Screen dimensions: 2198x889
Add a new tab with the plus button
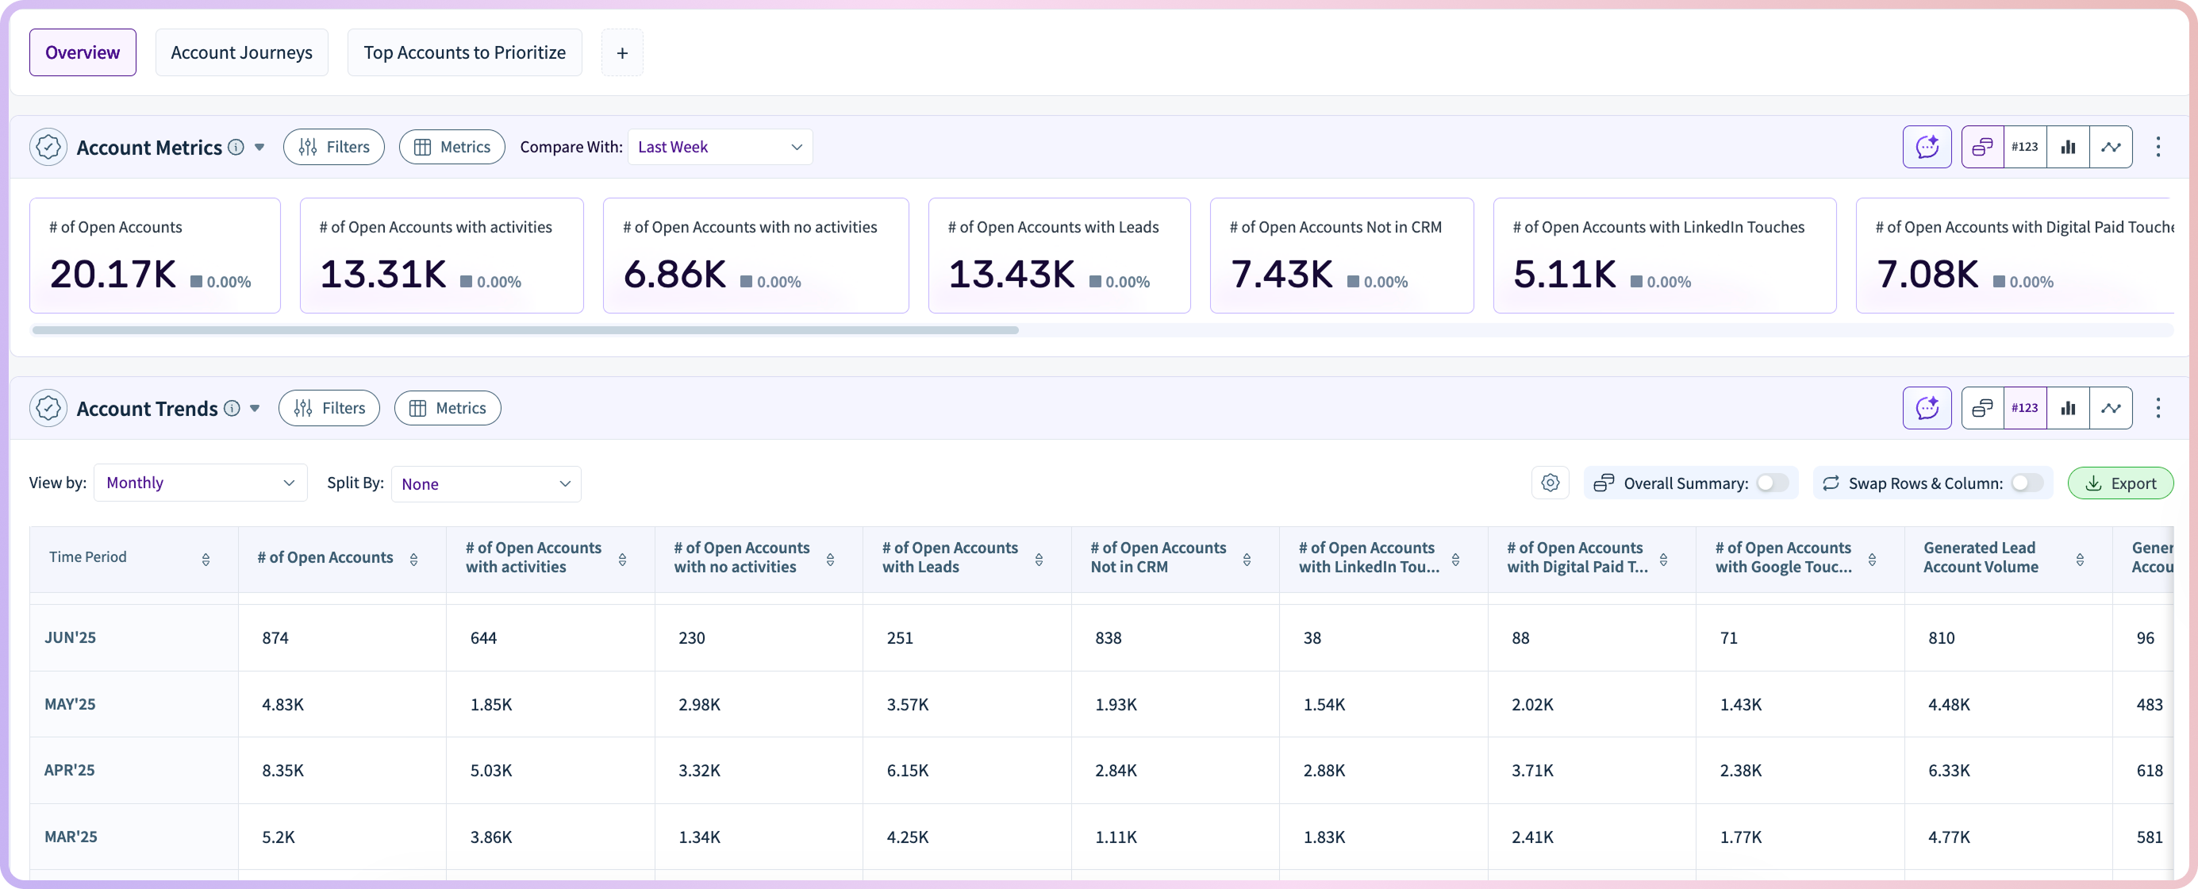(622, 53)
